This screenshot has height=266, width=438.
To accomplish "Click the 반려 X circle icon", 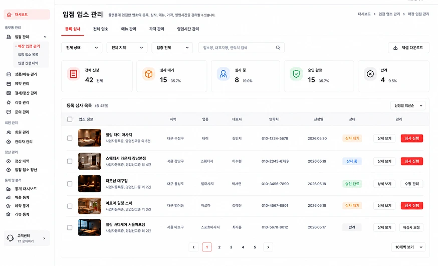I will coord(370,74).
